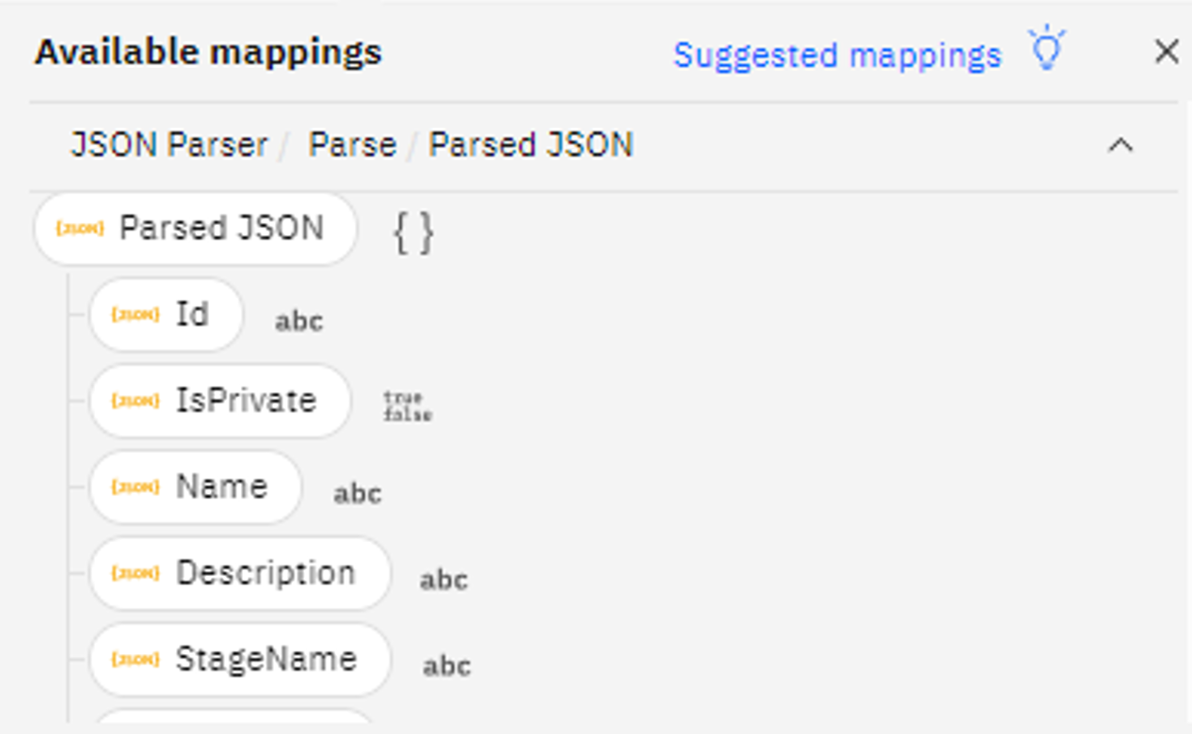The width and height of the screenshot is (1192, 734).
Task: Select the Description mapping pill
Action: [240, 574]
